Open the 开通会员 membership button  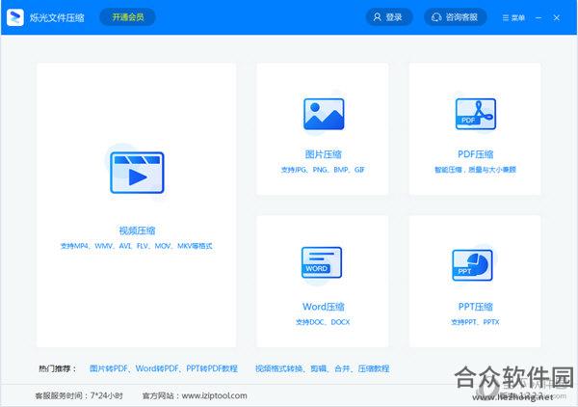pyautogui.click(x=127, y=17)
